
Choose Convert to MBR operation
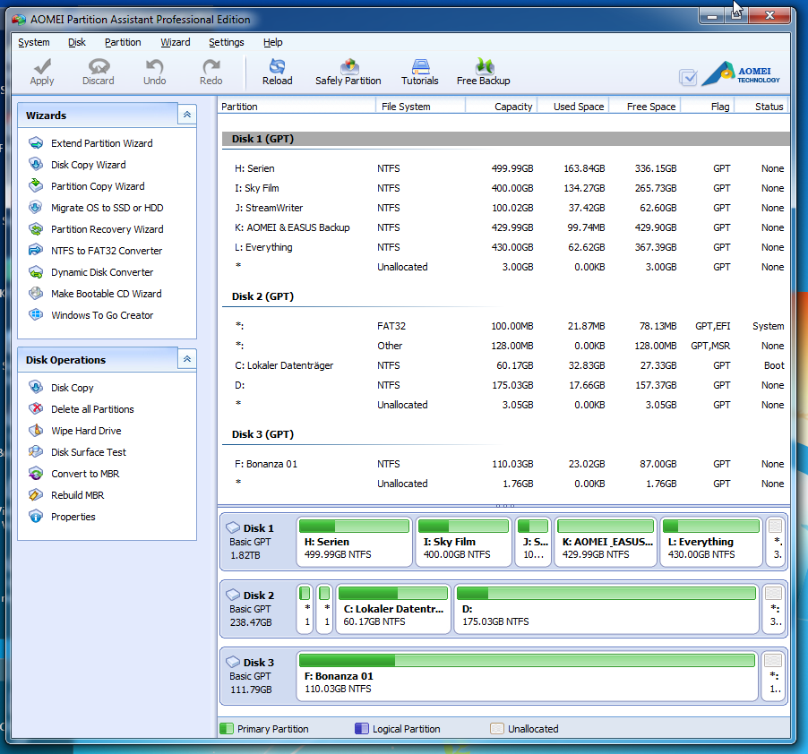point(85,474)
